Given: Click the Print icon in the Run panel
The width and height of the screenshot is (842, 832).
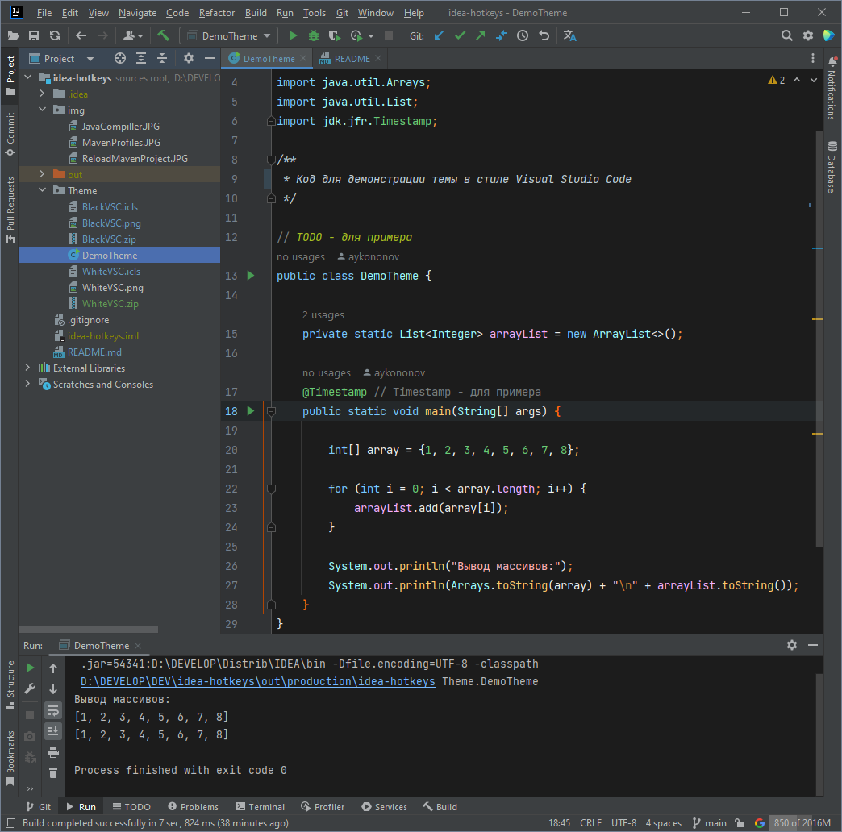Looking at the screenshot, I should pos(53,752).
